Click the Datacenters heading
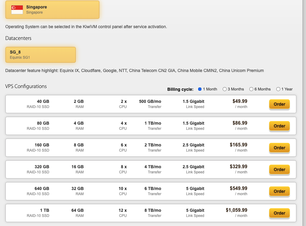Image resolution: width=306 pixels, height=226 pixels. (x=18, y=38)
